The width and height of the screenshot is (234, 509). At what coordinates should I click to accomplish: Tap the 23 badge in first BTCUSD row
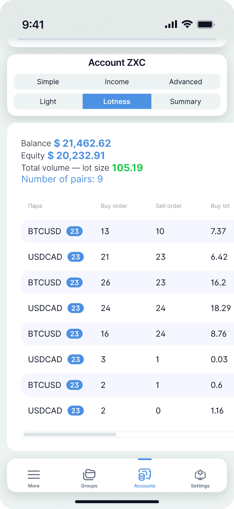coord(75,231)
